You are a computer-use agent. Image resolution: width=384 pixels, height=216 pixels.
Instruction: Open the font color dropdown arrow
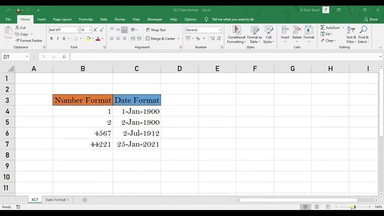103,38
